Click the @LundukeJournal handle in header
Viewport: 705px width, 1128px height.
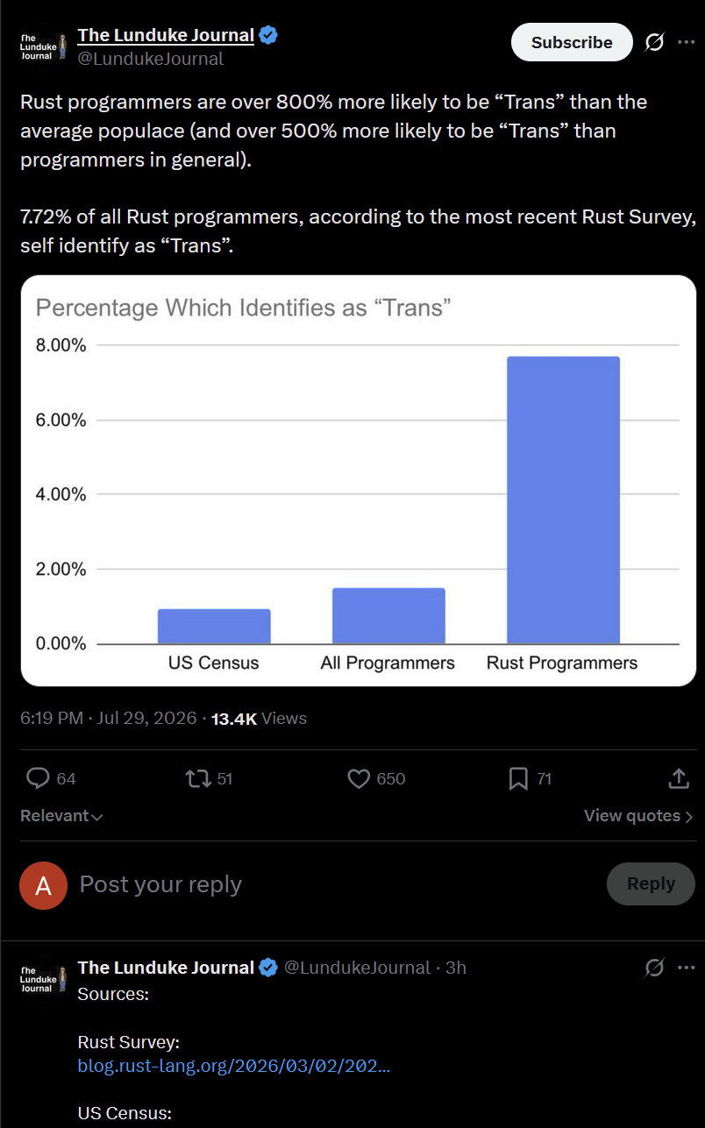coord(151,59)
